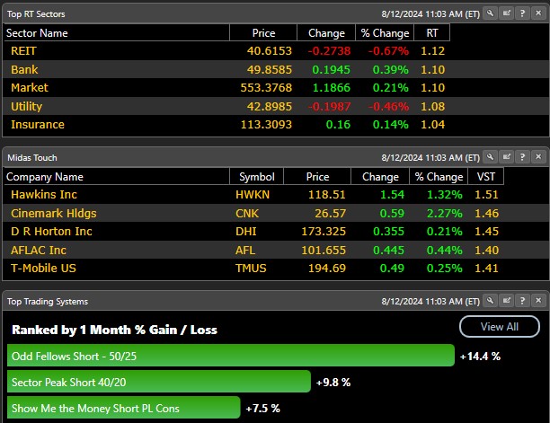This screenshot has width=550, height=423.
Task: Open help for Midas Touch panel
Action: point(522,157)
